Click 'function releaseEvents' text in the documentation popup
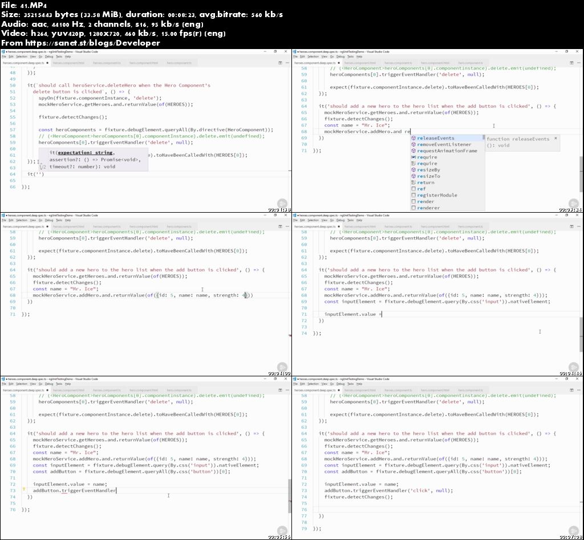 tap(518, 139)
